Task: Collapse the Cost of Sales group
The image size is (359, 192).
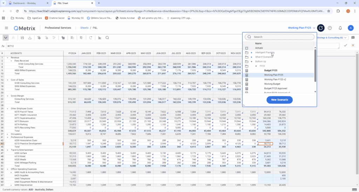Action: click(7, 80)
